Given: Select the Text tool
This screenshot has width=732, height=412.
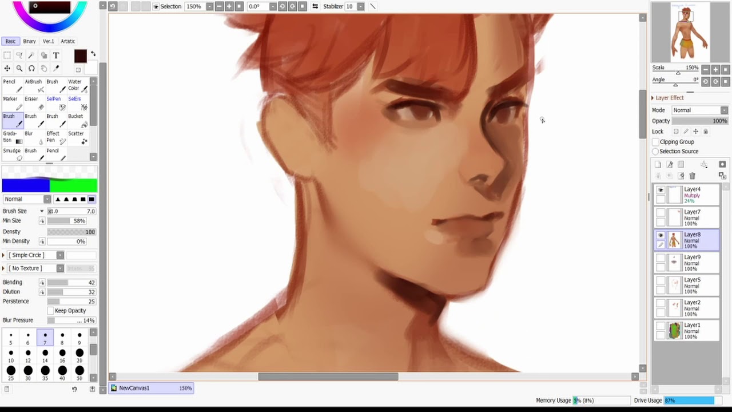Looking at the screenshot, I should [x=56, y=56].
